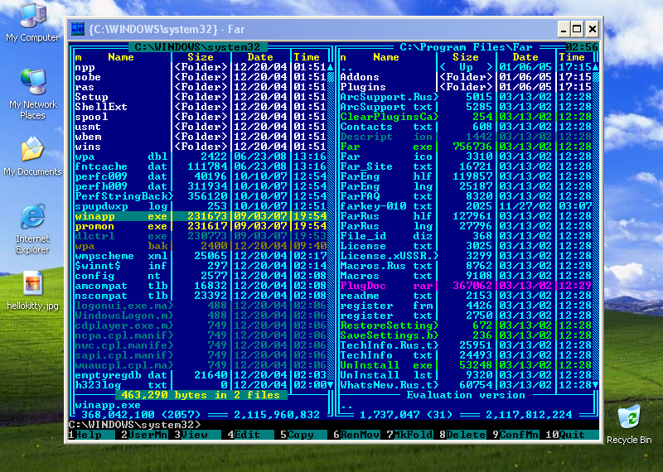
Task: Select File_id diz file
Action: (x=466, y=236)
